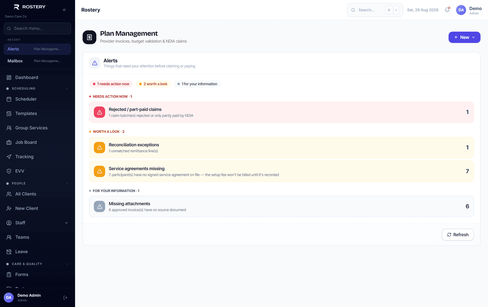Click the Plan Management dollar icon
Viewport: 488px width, 307px height.
pos(89,37)
